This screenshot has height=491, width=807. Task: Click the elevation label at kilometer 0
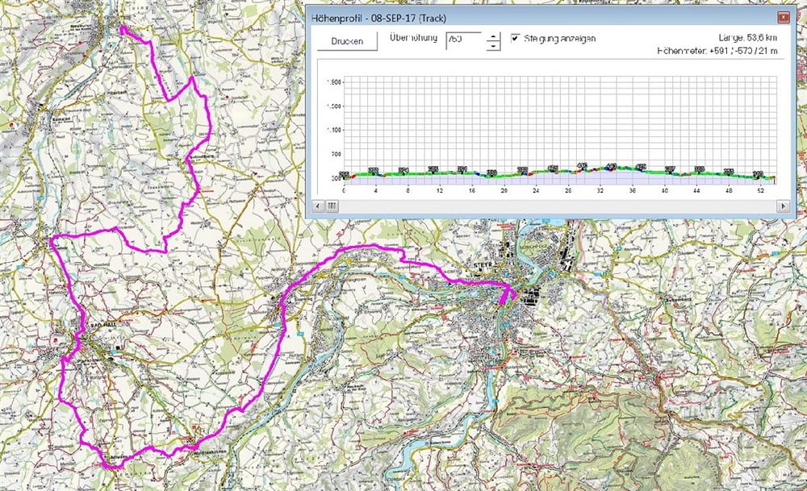345,174
